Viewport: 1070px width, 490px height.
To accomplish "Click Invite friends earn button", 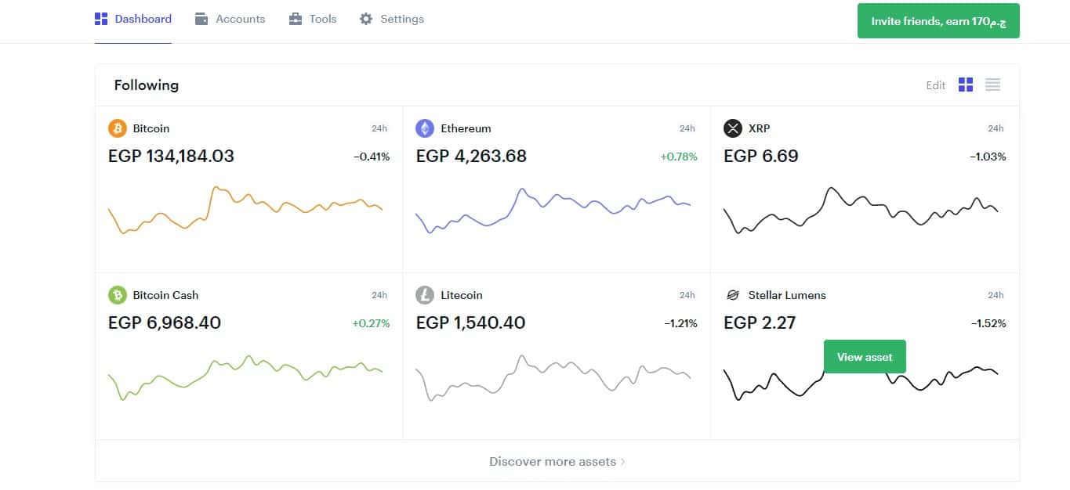I will pos(938,21).
